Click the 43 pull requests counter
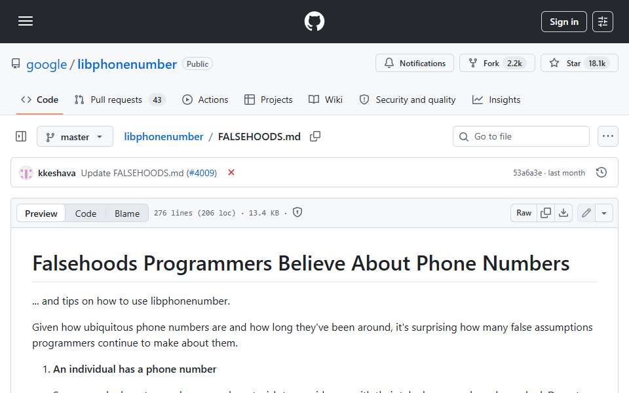Image resolution: width=629 pixels, height=393 pixels. (157, 100)
